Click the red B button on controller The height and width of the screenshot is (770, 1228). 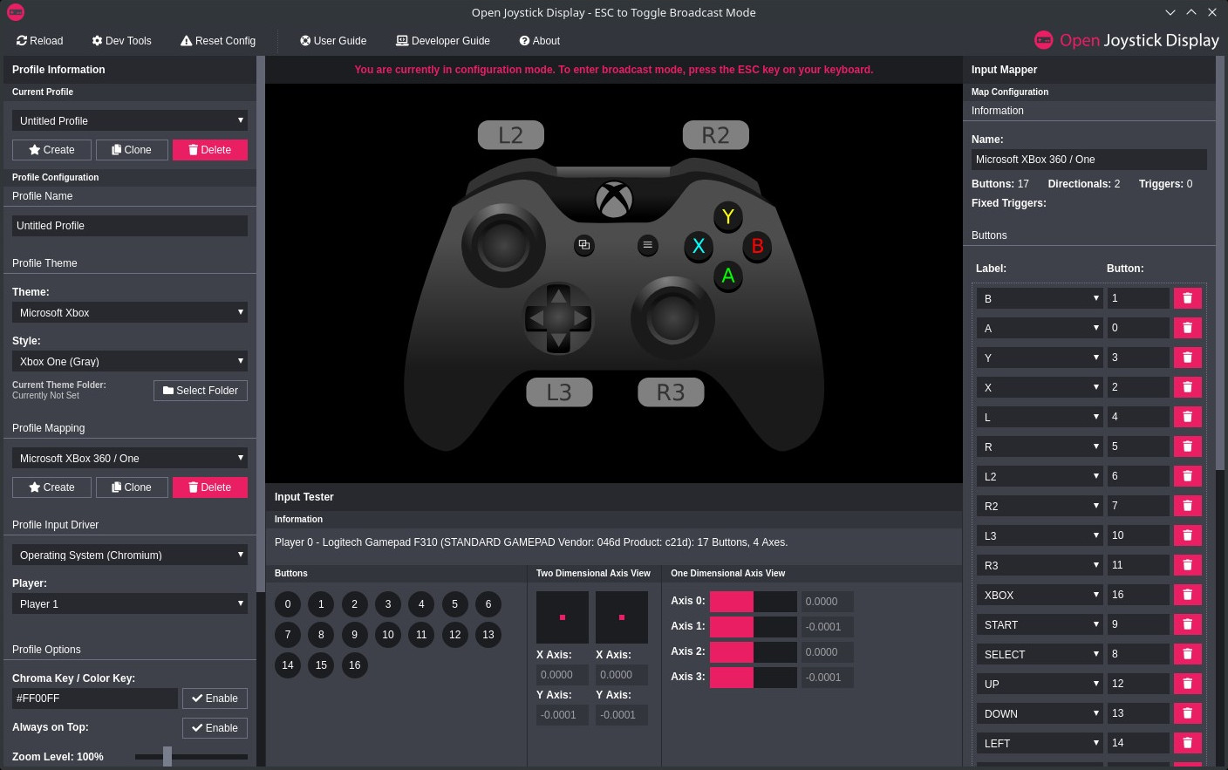click(x=757, y=246)
